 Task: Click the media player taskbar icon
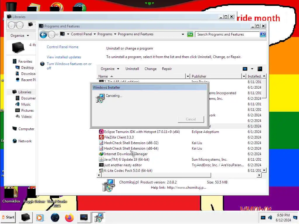40,218
